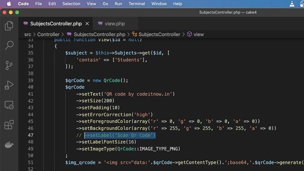Open the File menu
The height and width of the screenshot is (171, 304).
38,4
